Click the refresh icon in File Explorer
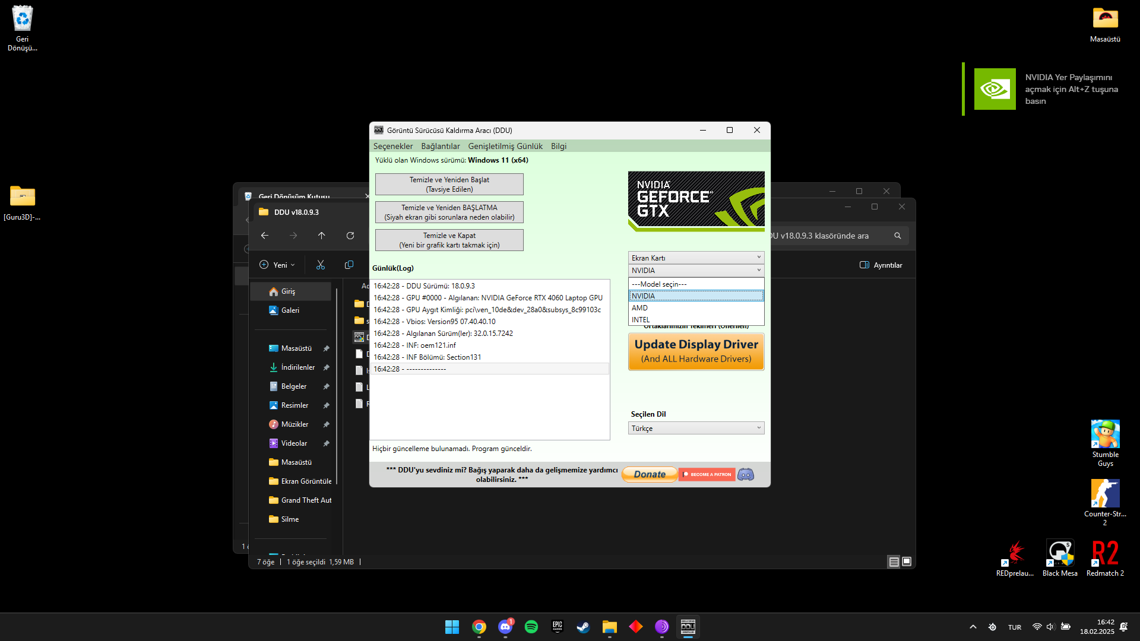This screenshot has height=641, width=1140. click(350, 236)
